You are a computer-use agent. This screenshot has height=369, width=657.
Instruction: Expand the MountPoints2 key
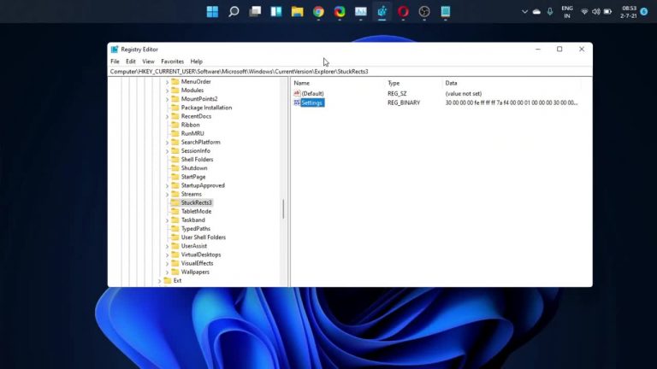pos(167,99)
